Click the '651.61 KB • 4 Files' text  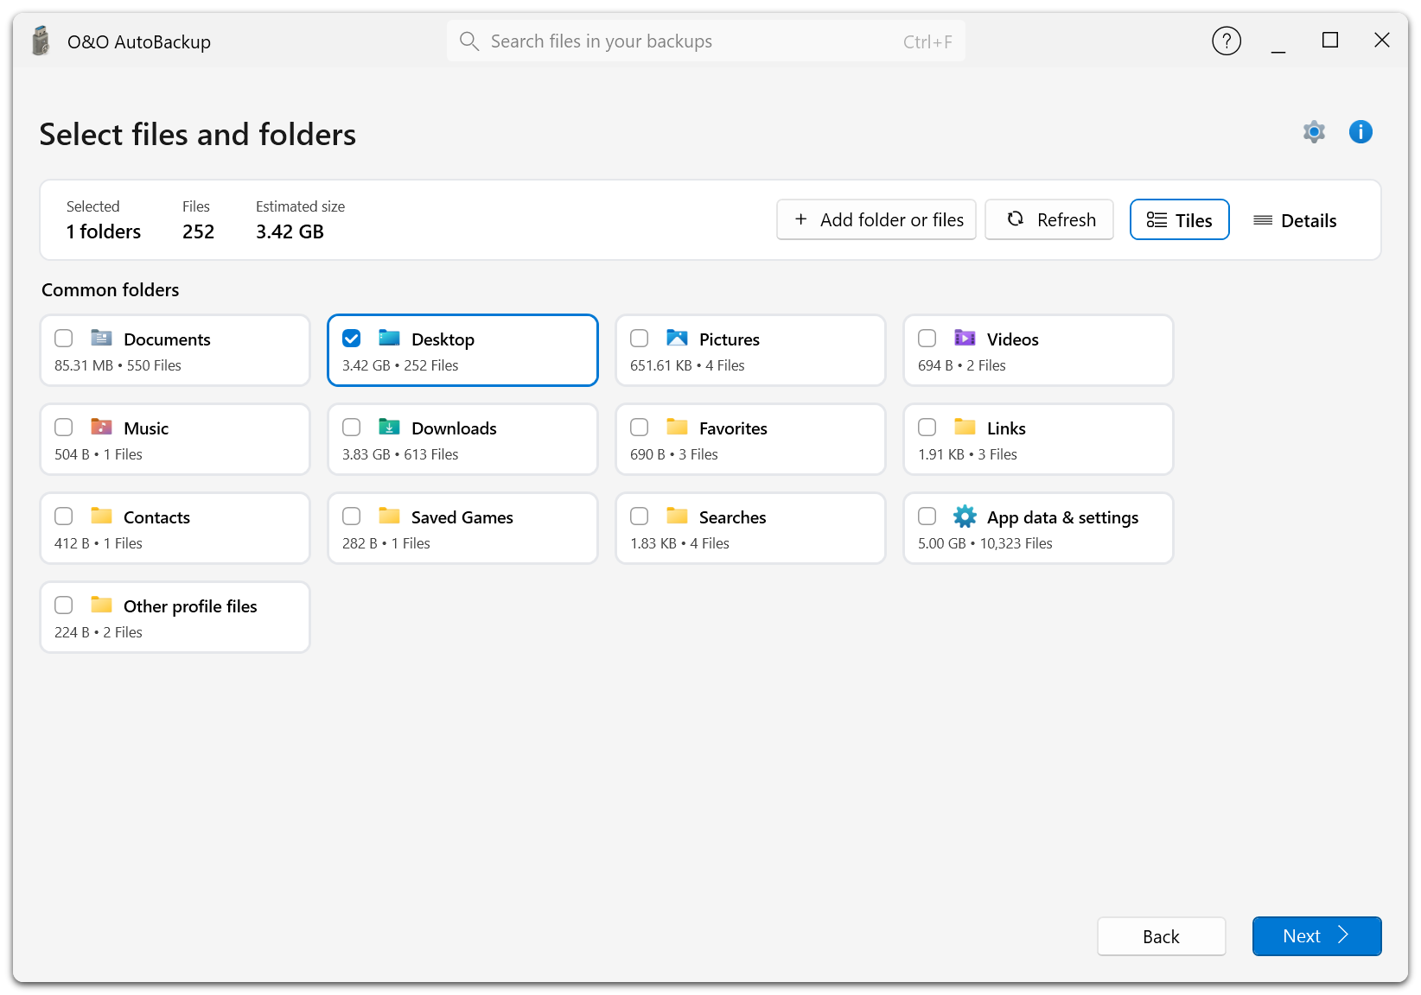click(687, 365)
